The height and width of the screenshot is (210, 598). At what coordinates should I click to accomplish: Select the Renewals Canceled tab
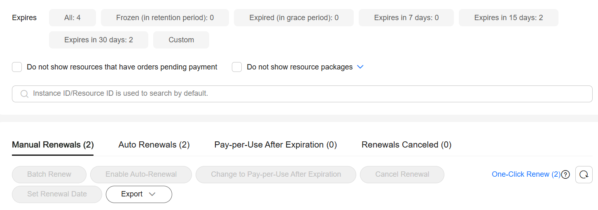tap(406, 145)
